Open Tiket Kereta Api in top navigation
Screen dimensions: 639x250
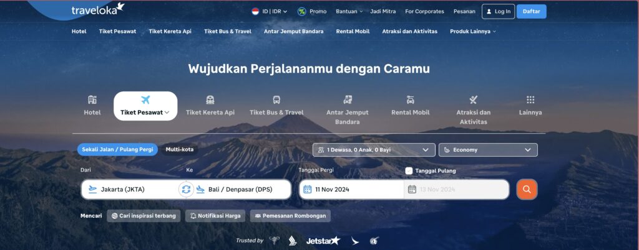pyautogui.click(x=170, y=31)
